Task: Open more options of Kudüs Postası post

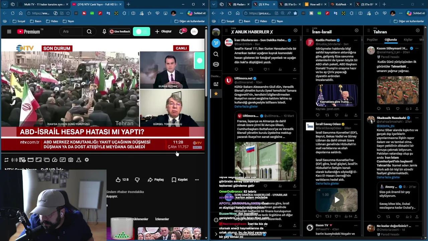Action: 355,40
